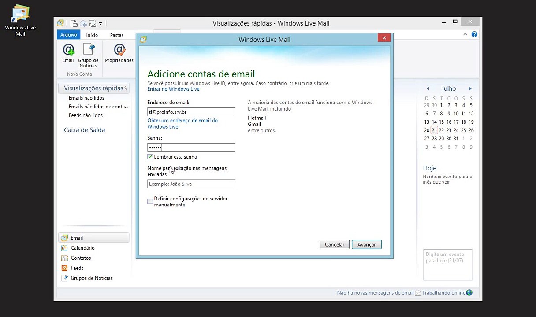This screenshot has width=536, height=317.
Task: Click the Digite um evento para hoje box
Action: (448, 265)
